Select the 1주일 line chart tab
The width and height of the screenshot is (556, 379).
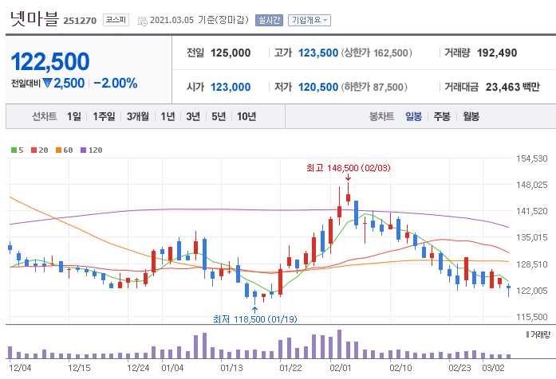(x=104, y=116)
